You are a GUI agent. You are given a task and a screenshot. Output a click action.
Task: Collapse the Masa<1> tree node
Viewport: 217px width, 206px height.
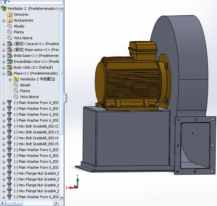[4, 73]
